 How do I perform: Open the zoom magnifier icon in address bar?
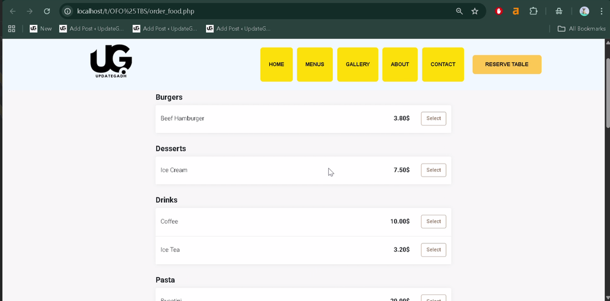[459, 11]
